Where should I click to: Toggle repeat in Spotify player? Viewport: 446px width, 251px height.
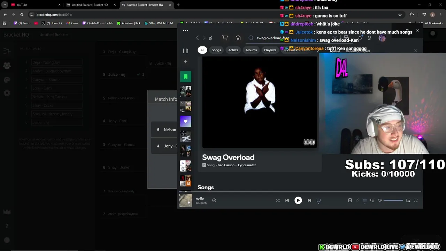(318, 200)
